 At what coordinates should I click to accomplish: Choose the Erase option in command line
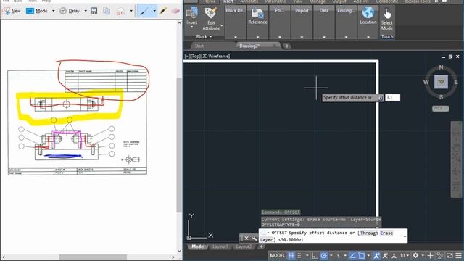pos(386,233)
